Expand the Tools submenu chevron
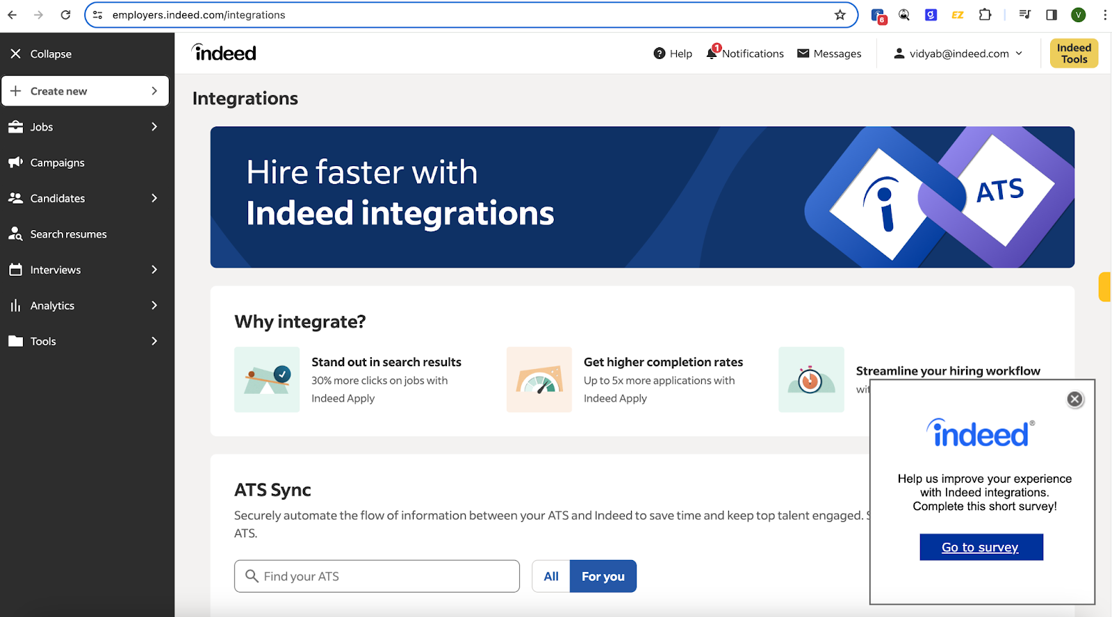This screenshot has width=1112, height=617. tap(154, 341)
